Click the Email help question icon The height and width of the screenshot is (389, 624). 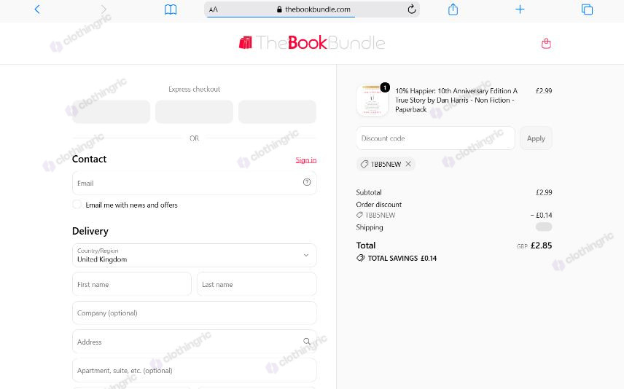(307, 182)
